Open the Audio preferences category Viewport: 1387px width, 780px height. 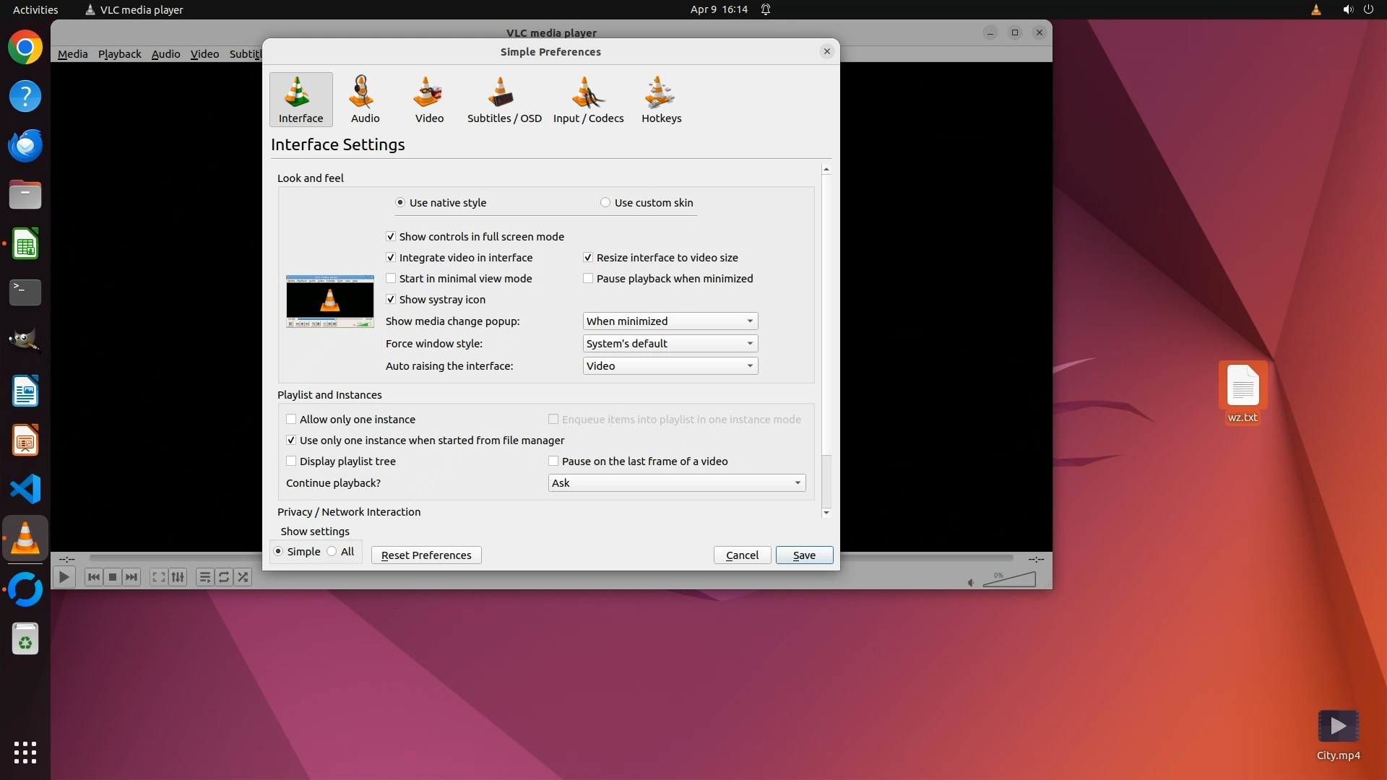click(365, 100)
